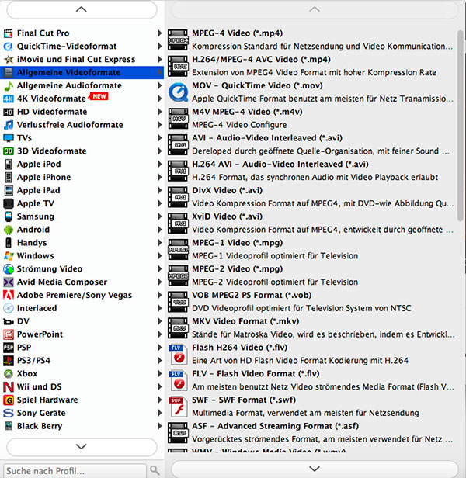Click category list scroll-down button

[x=82, y=447]
